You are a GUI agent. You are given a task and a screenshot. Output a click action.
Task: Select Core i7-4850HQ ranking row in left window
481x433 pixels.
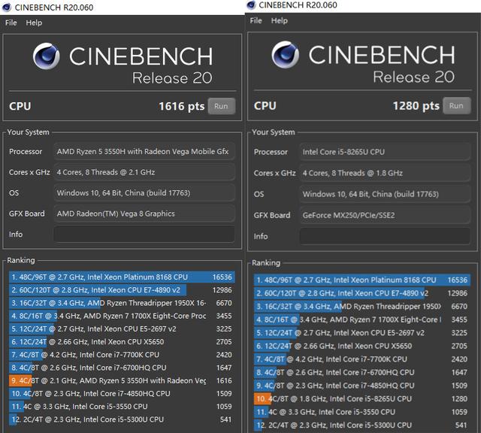pyautogui.click(x=122, y=393)
